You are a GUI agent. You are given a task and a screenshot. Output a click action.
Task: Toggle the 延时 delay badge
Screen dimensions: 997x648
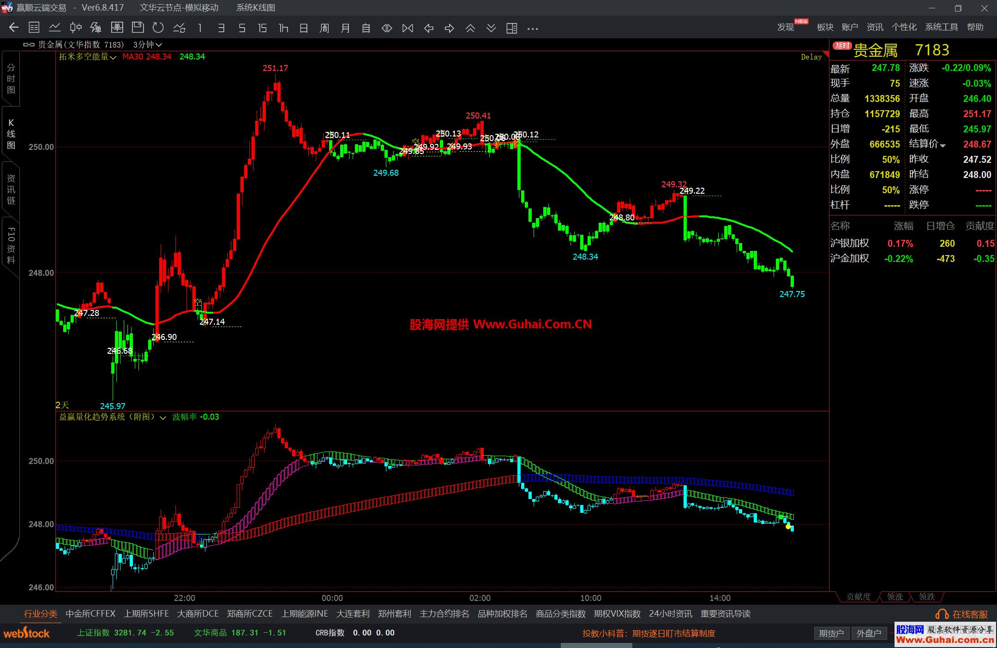[842, 46]
